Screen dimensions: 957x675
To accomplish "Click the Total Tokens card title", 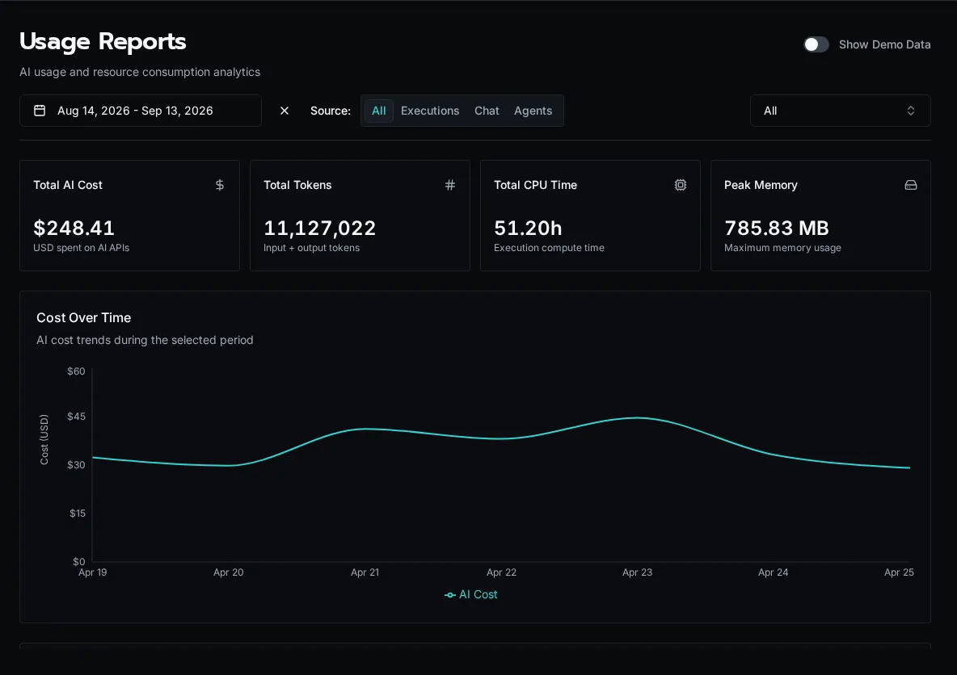I will point(297,185).
